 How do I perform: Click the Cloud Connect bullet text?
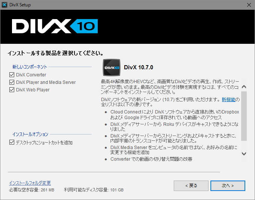coord(174,115)
